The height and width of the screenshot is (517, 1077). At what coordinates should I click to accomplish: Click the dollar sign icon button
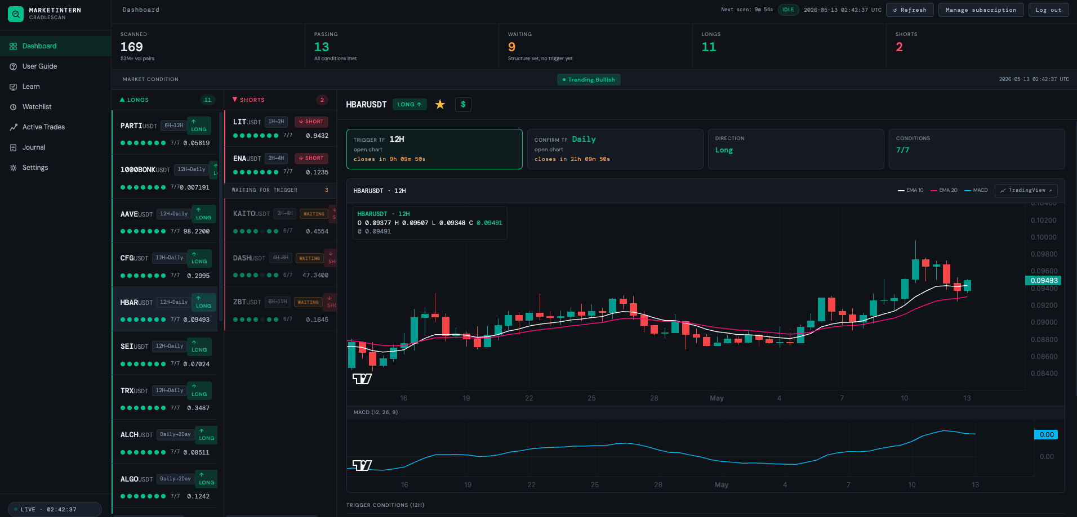click(x=463, y=104)
